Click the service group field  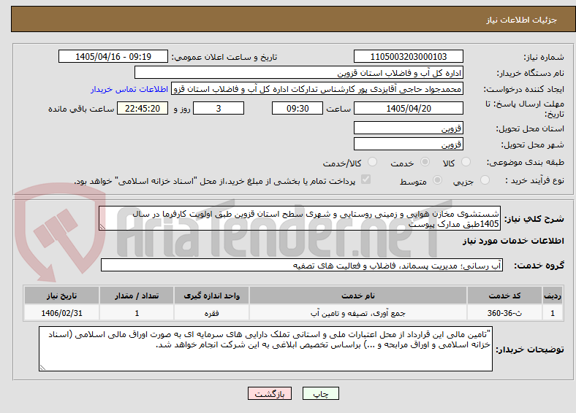(302, 265)
